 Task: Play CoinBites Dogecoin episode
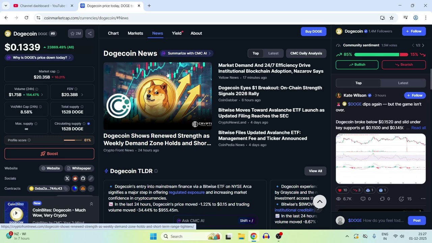(16, 213)
